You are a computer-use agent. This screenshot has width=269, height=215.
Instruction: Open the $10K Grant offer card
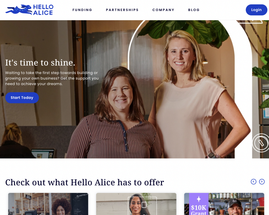coord(224,204)
